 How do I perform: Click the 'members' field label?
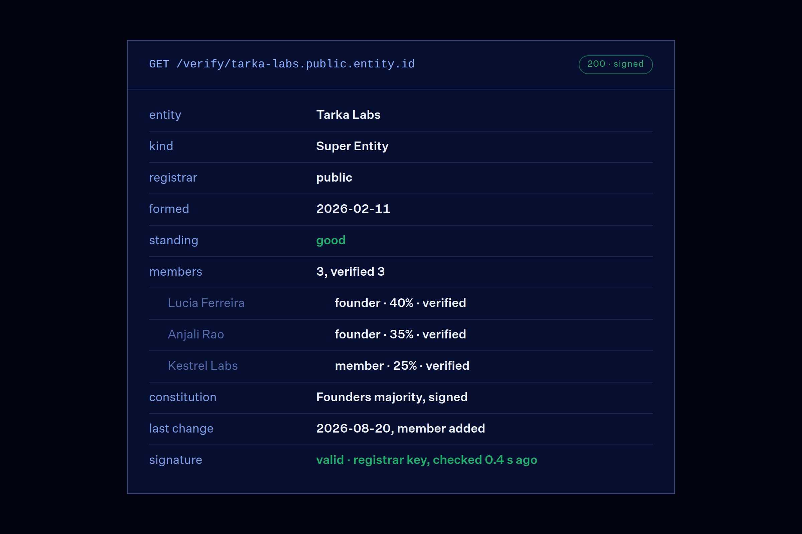click(176, 272)
